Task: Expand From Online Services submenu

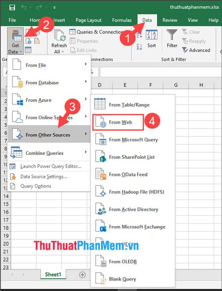Action: click(x=49, y=118)
